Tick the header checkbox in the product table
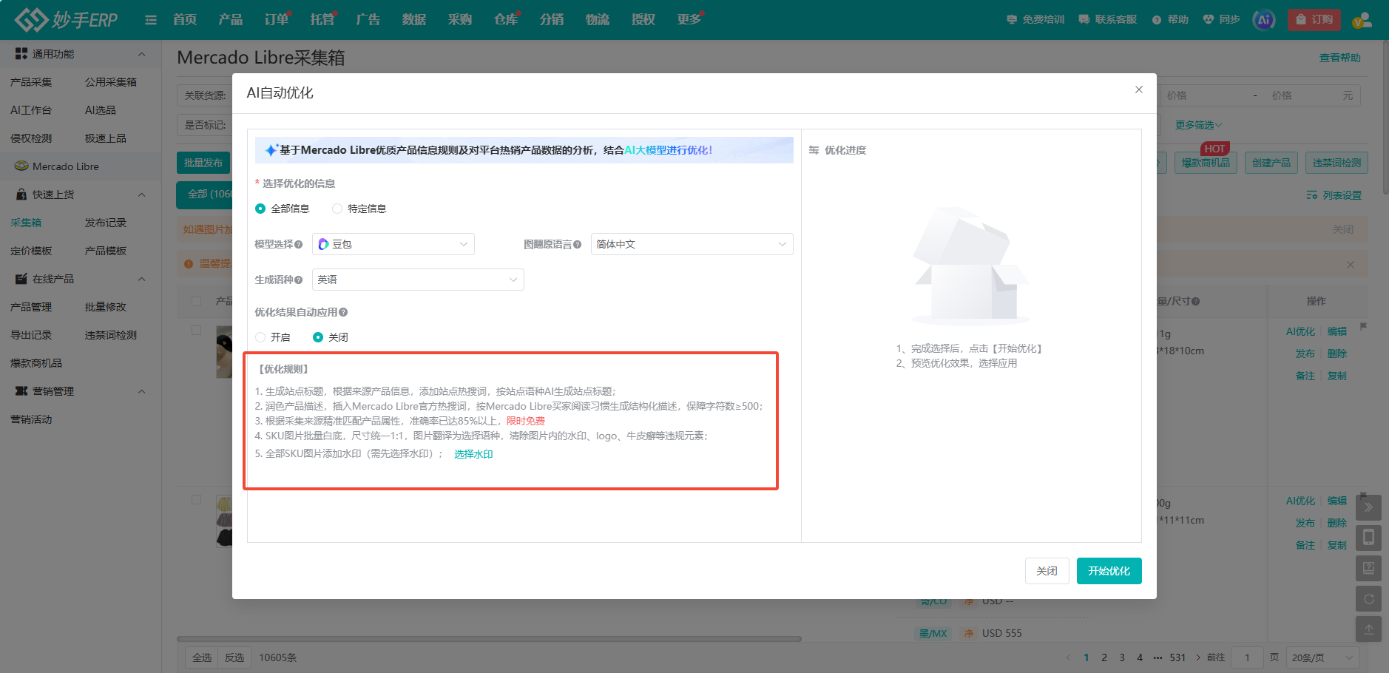 (196, 301)
